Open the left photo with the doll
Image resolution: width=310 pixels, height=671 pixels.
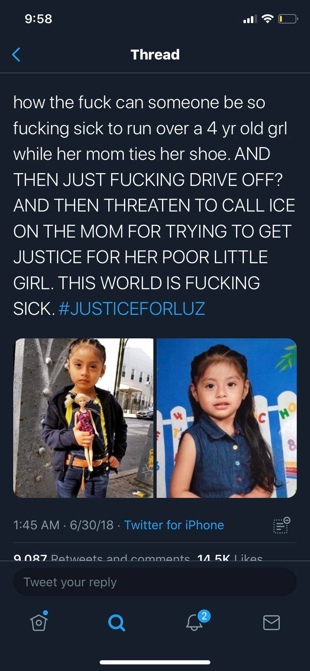[x=83, y=418]
